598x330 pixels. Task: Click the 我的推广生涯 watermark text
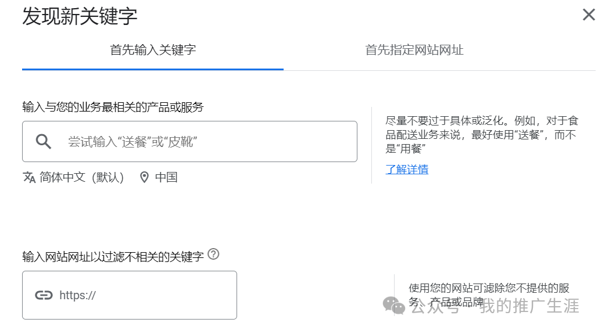coord(529,306)
